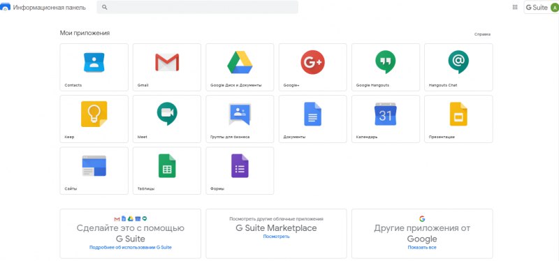
Task: Click the Календарь label text
Action: 367,137
